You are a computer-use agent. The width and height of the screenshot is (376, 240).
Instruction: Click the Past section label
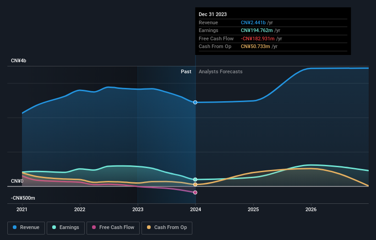tap(186, 71)
